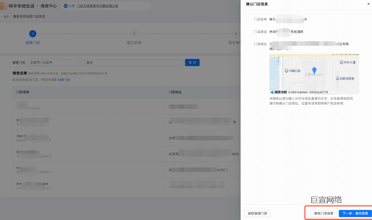Click the blue announcement icon beside 公告
The width and height of the screenshot is (372, 220).
[x=66, y=6]
